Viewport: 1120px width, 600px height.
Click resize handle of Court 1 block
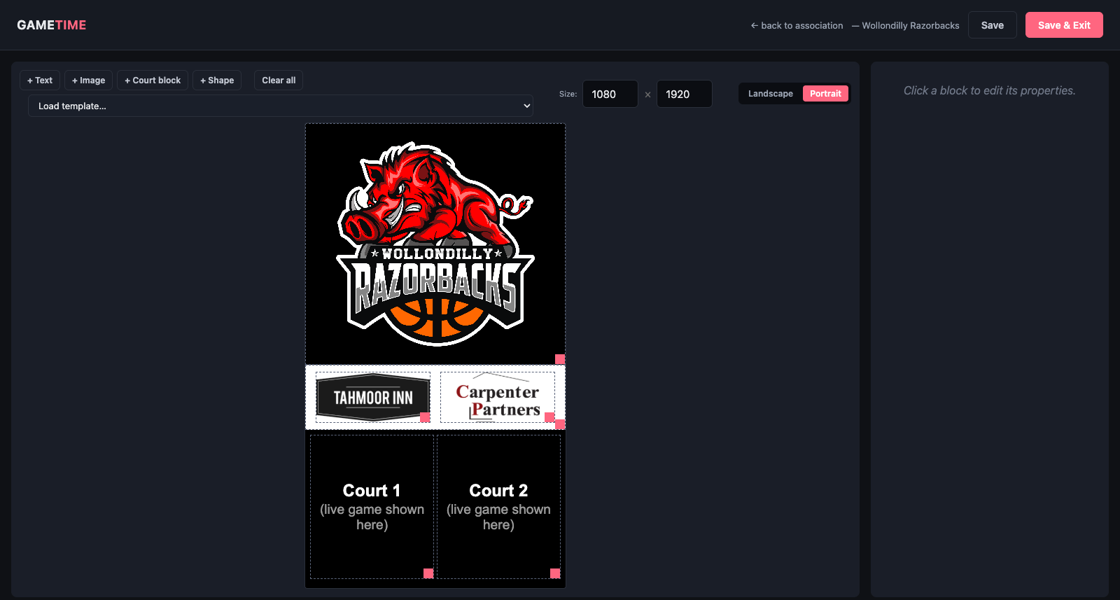pos(428,573)
